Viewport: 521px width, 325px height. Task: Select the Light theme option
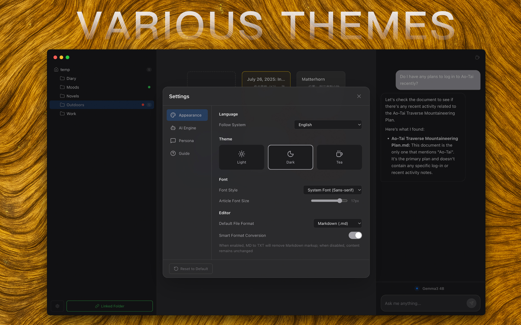[x=242, y=157]
